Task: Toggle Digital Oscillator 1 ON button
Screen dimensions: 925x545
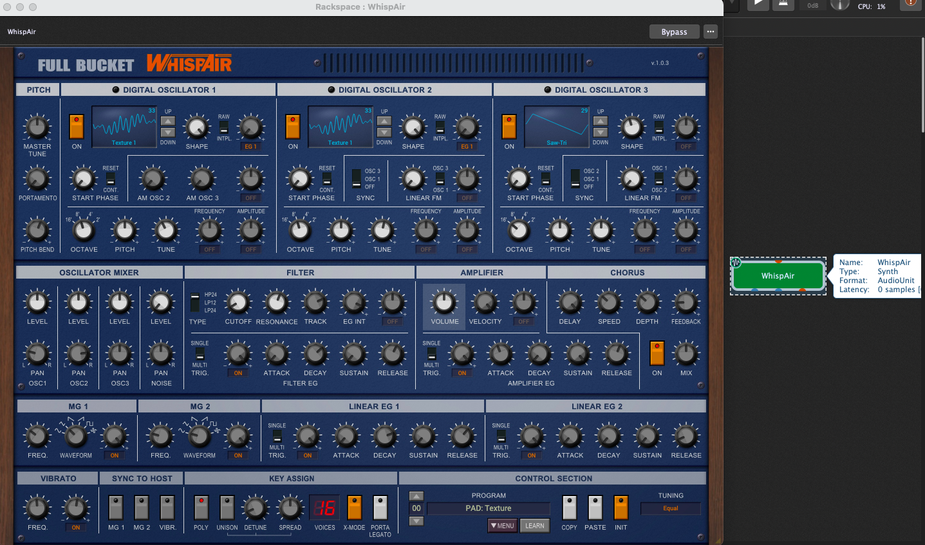Action: (77, 127)
